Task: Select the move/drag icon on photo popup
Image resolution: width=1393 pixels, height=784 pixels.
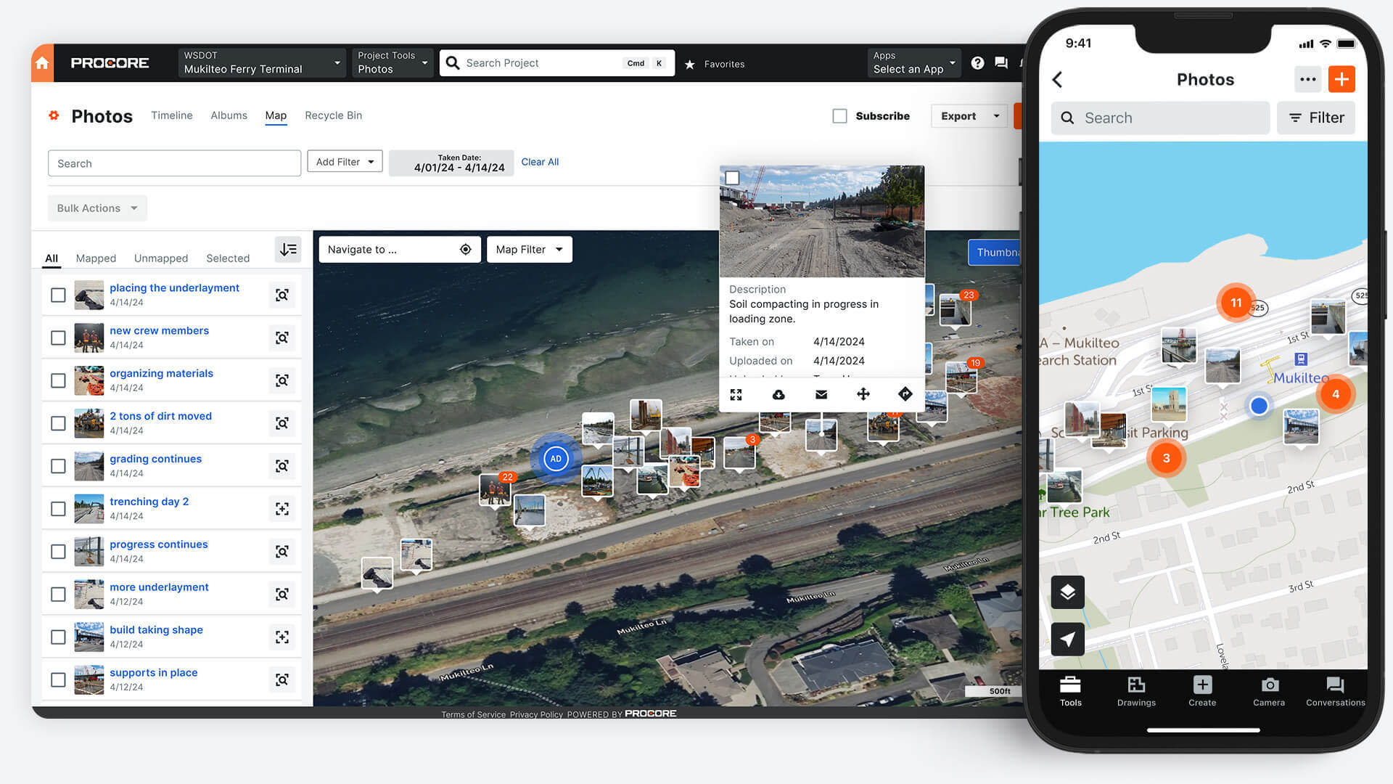Action: 862,393
